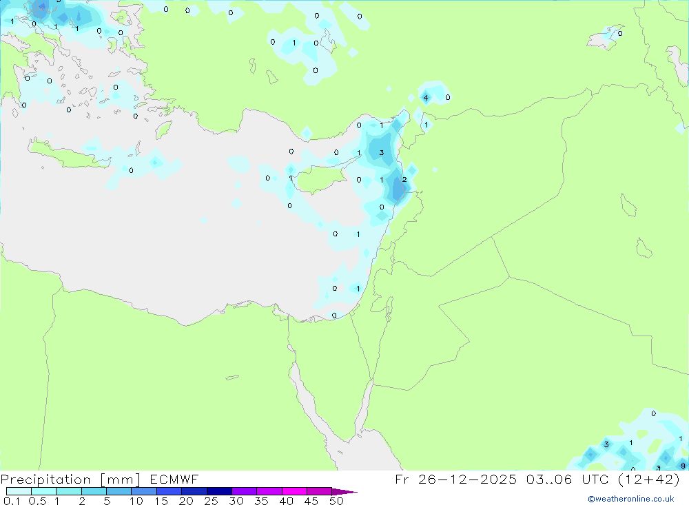Click the word Precipitation in the title
The image size is (689, 505).
pyautogui.click(x=45, y=480)
